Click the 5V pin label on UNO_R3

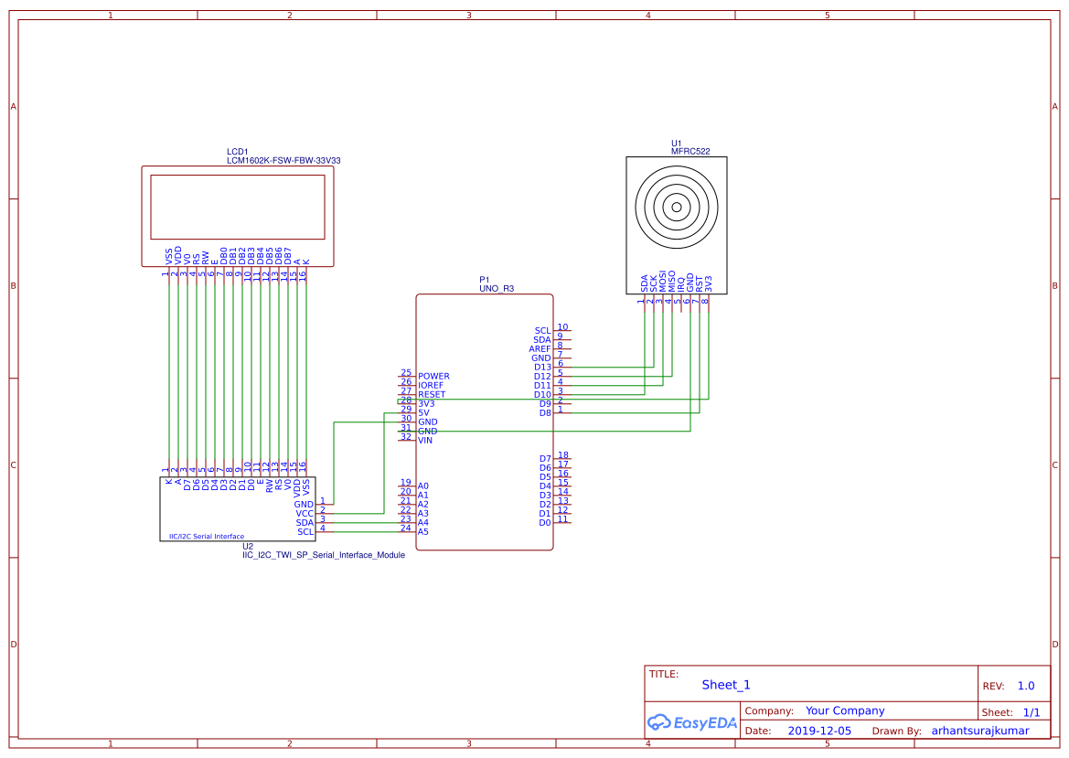pos(424,412)
